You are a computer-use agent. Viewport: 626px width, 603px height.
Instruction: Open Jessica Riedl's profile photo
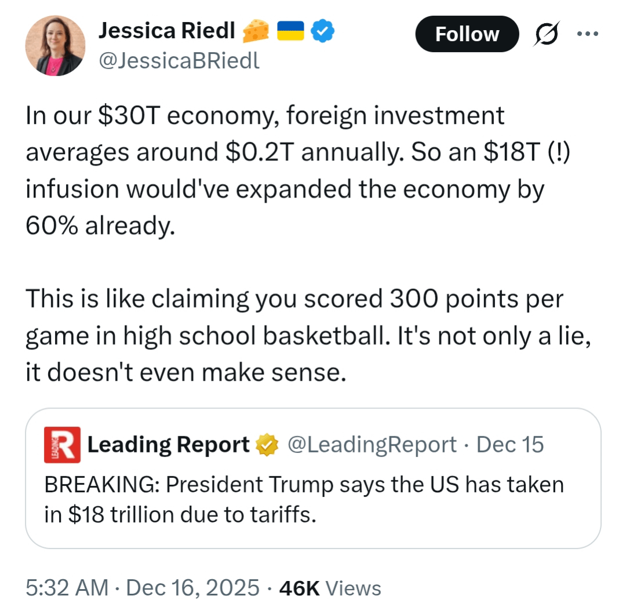tap(55, 46)
